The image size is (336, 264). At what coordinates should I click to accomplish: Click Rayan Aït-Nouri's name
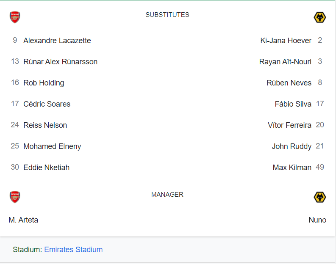[285, 62]
